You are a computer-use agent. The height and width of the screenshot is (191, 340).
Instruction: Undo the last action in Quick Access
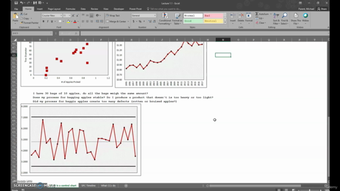tap(21, 3)
